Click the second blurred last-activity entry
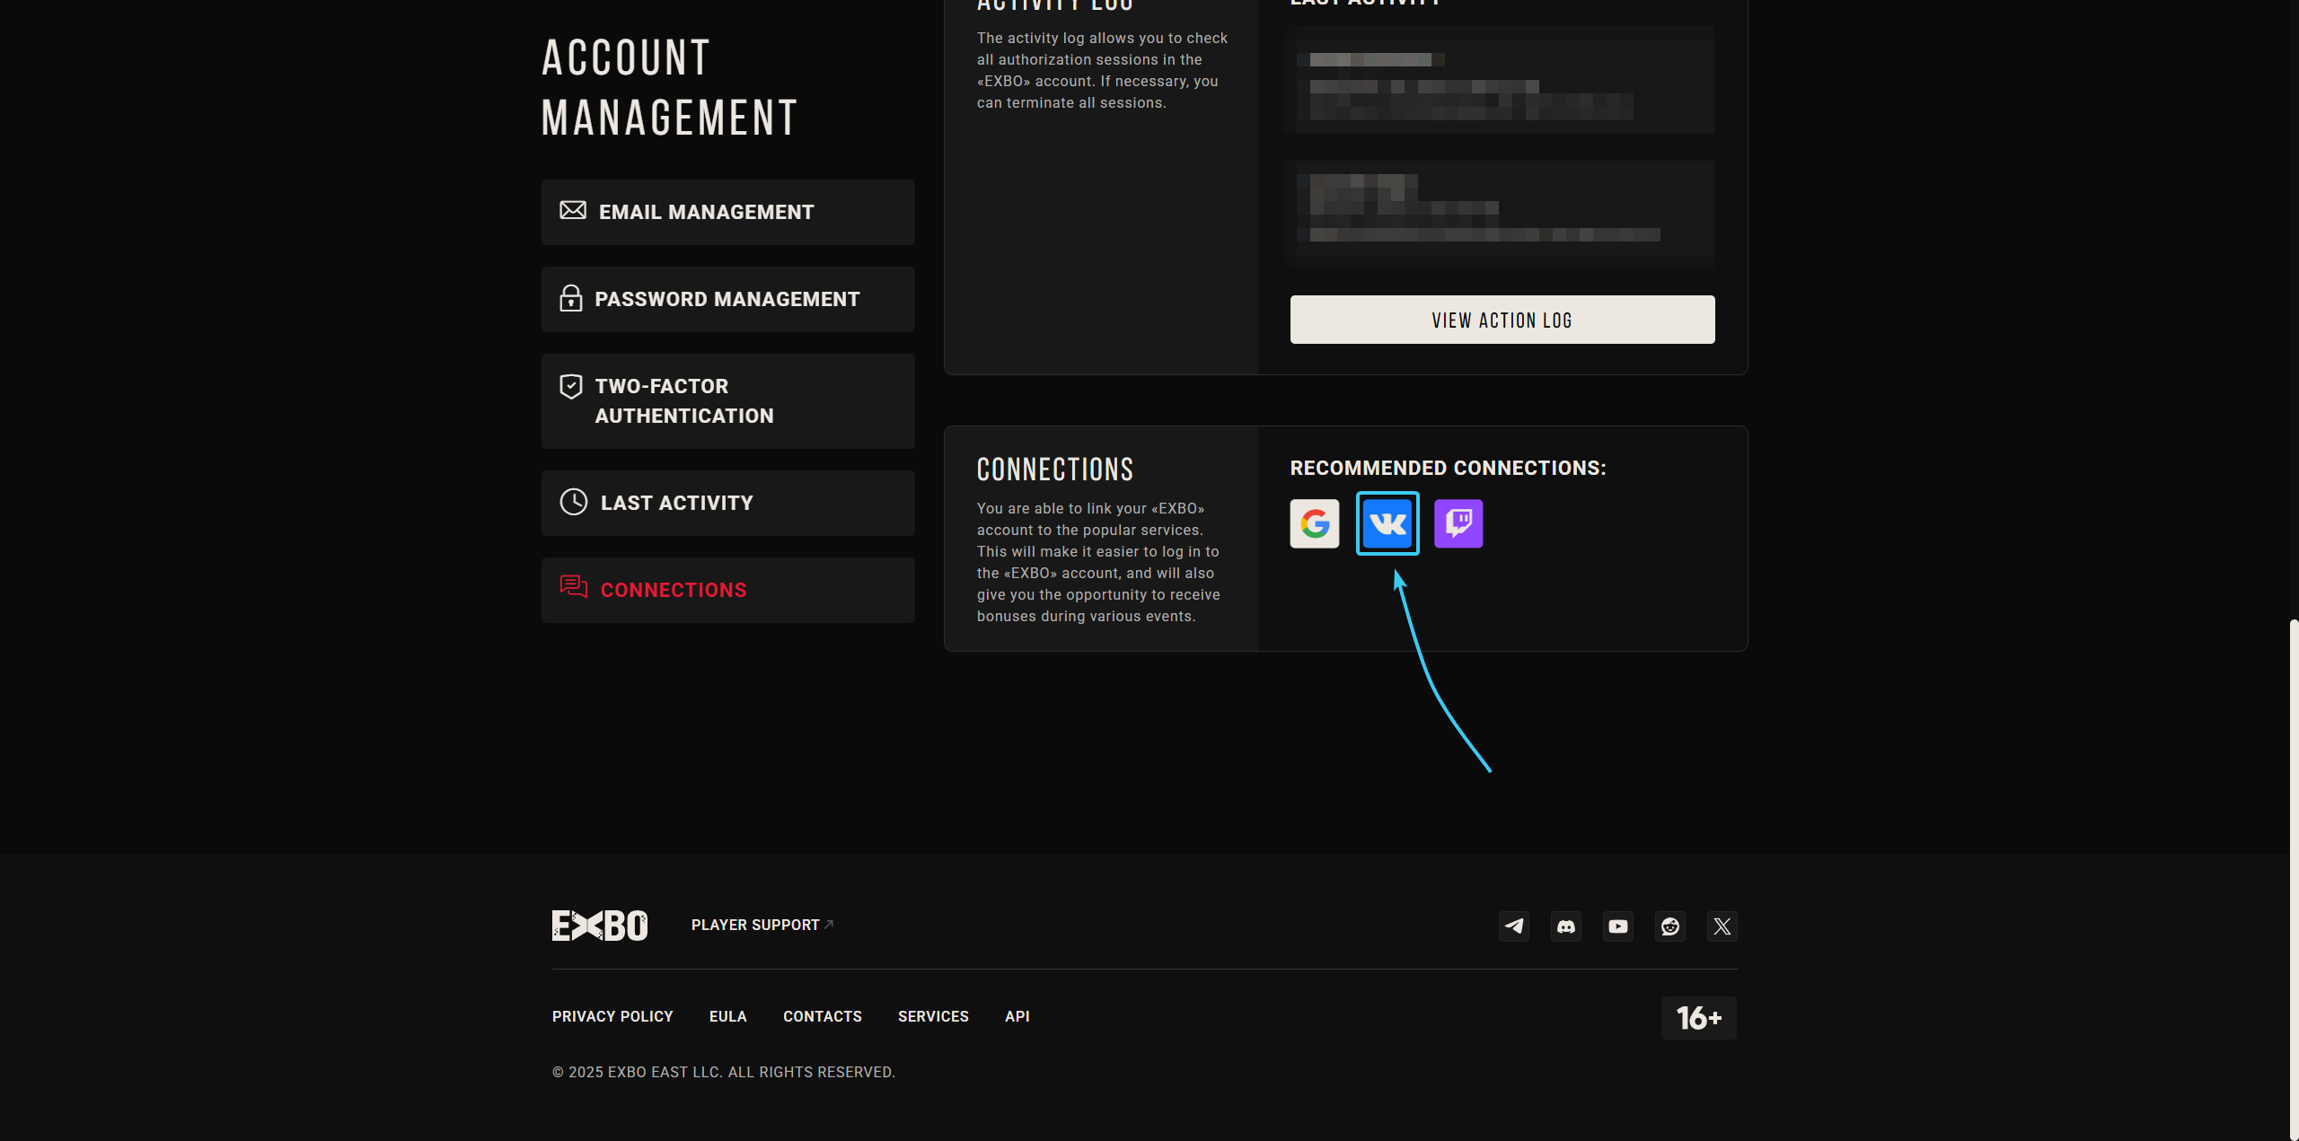Image resolution: width=2299 pixels, height=1141 pixels. [x=1499, y=215]
